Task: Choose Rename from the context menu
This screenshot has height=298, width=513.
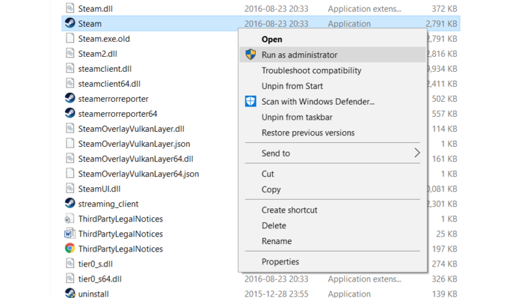Action: tap(332, 241)
